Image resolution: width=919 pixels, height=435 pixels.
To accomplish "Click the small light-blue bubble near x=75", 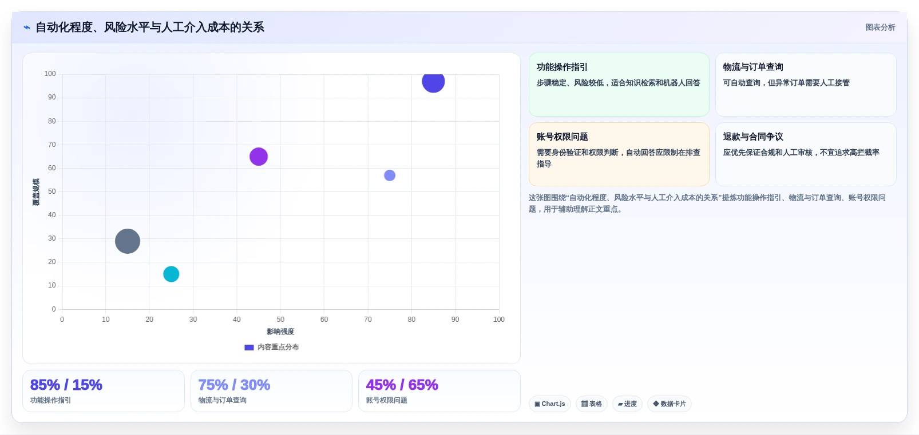I will 390,175.
